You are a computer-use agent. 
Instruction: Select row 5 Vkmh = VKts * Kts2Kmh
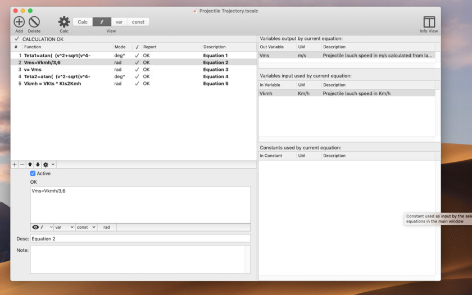pyautogui.click(x=134, y=83)
